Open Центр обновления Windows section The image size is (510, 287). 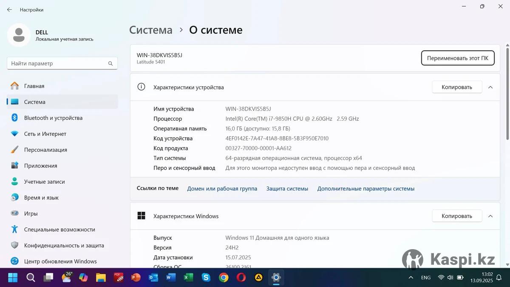pyautogui.click(x=60, y=261)
